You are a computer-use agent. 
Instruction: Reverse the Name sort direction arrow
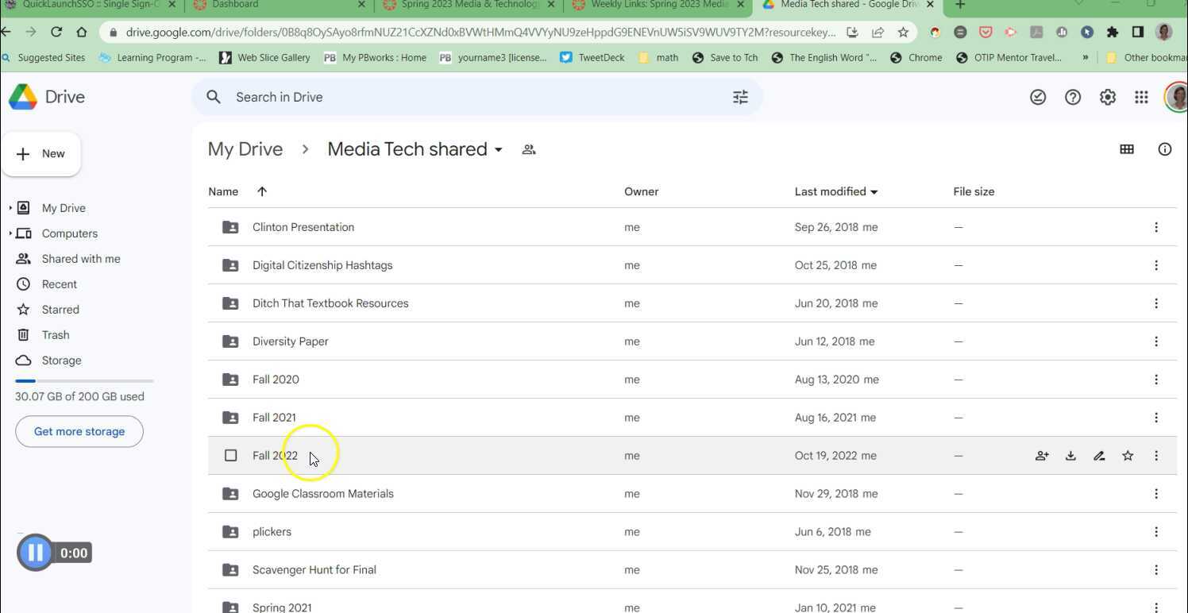262,191
